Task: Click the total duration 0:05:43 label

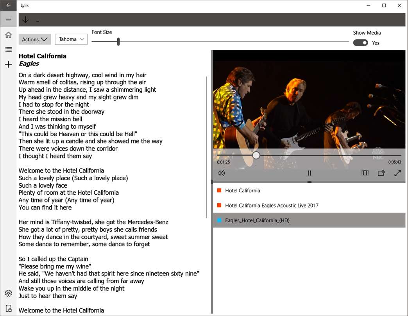Action: point(395,162)
